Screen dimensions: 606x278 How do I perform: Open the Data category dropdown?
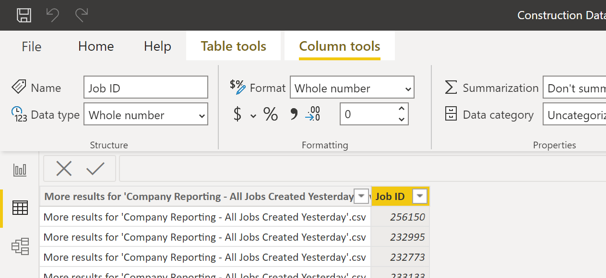(574, 114)
